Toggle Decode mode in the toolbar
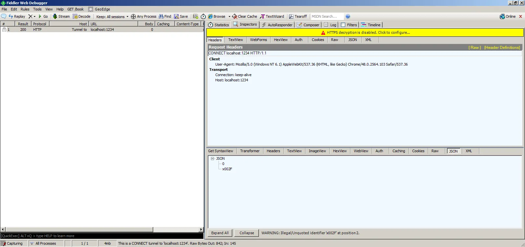Screen dimensions: 525x247 coord(81,16)
